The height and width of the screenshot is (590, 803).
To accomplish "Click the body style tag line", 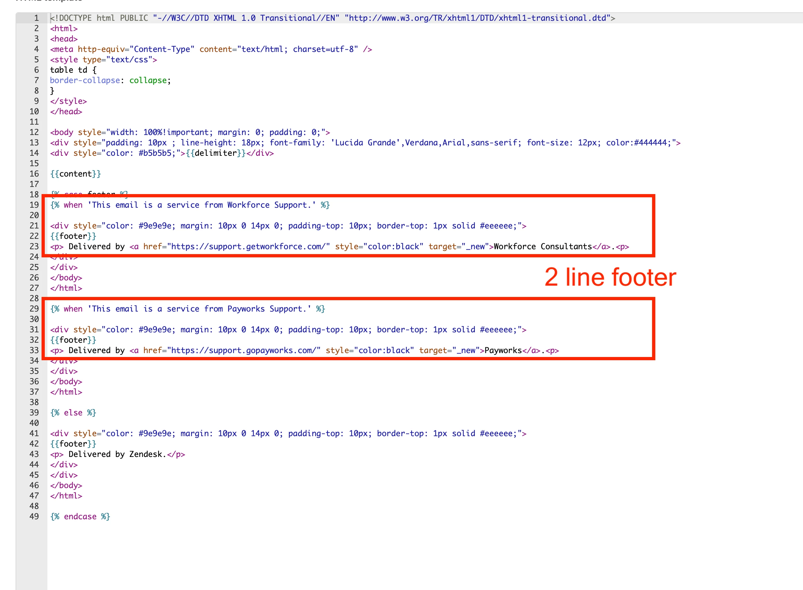I will 190,132.
